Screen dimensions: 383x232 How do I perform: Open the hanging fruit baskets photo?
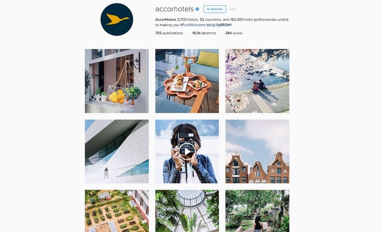click(x=117, y=81)
